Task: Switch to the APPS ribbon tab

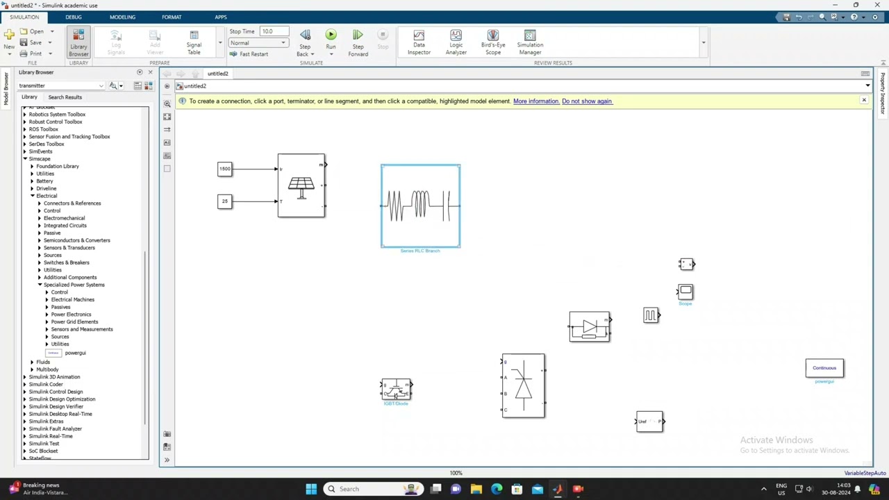Action: [220, 17]
